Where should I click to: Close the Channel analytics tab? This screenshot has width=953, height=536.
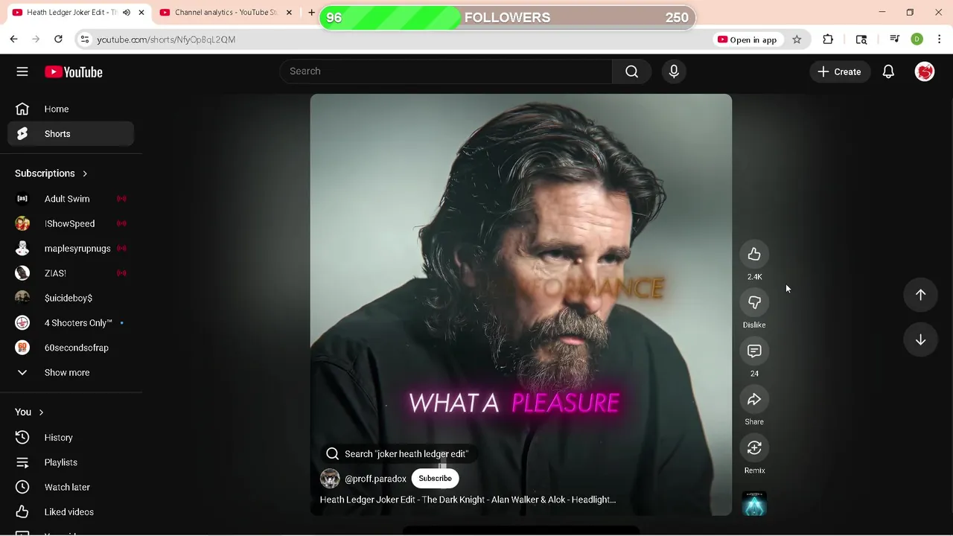point(289,13)
